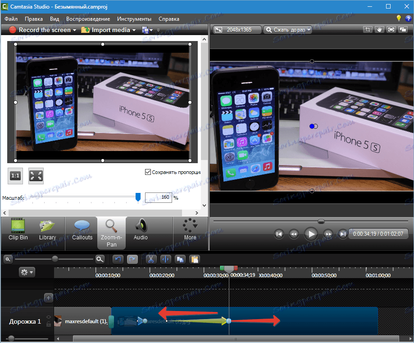The image size is (414, 343).
Task: Toggle Сохранять пропорции checkbox
Action: (x=148, y=172)
